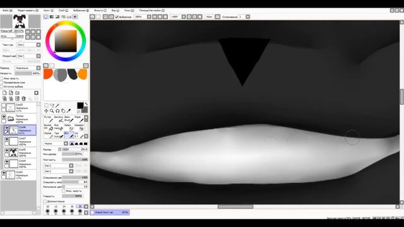Open the File menu
The width and height of the screenshot is (404, 227).
(7, 11)
